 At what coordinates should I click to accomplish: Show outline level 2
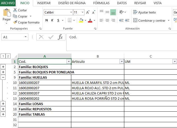pyautogui.click(x=8, y=56)
